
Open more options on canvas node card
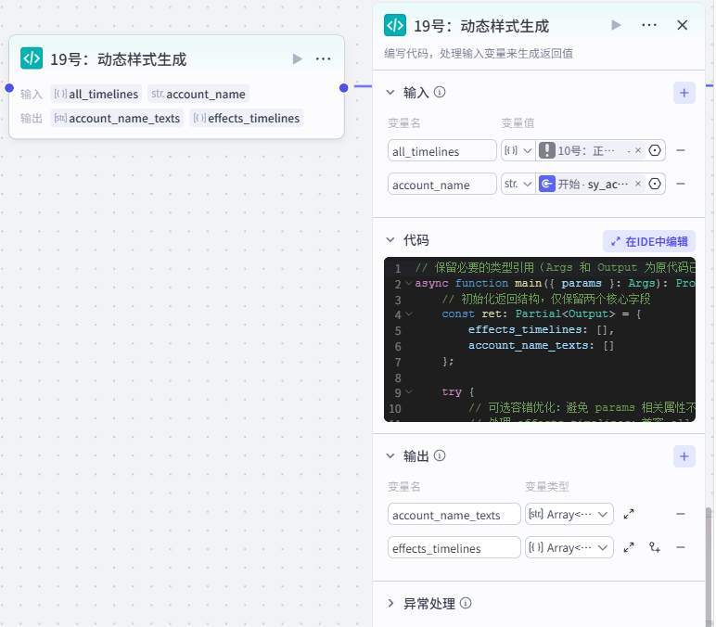[x=324, y=59]
